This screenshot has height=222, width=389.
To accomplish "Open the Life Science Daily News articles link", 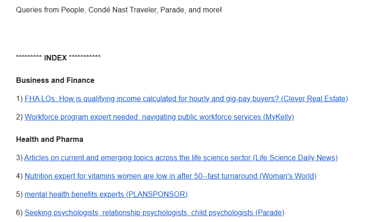I will coord(181,158).
